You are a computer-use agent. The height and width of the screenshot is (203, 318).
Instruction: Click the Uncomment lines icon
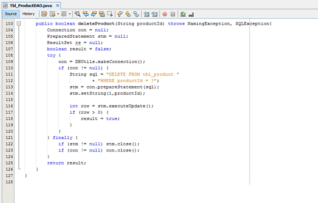pyautogui.click(x=191, y=14)
